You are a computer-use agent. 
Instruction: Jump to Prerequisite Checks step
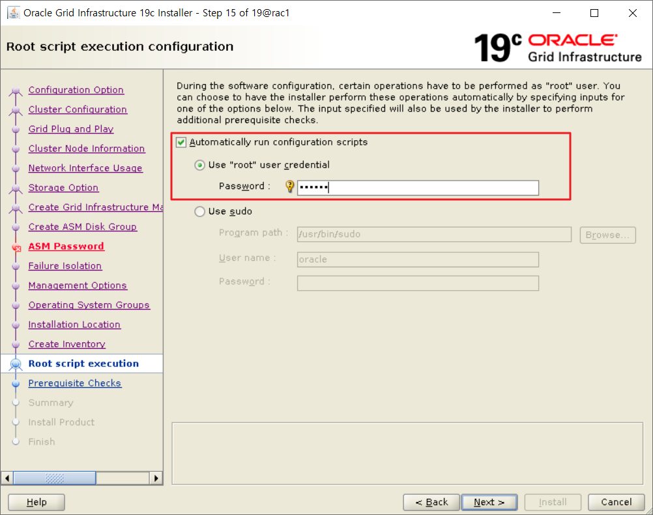(x=74, y=383)
